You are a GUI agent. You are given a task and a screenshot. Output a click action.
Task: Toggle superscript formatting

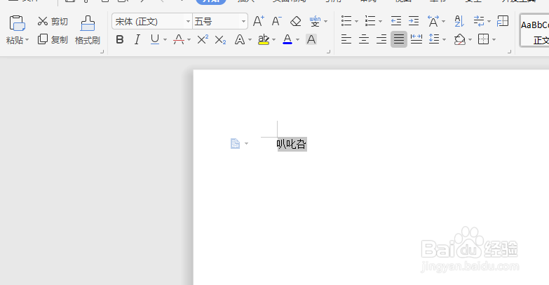coord(203,39)
